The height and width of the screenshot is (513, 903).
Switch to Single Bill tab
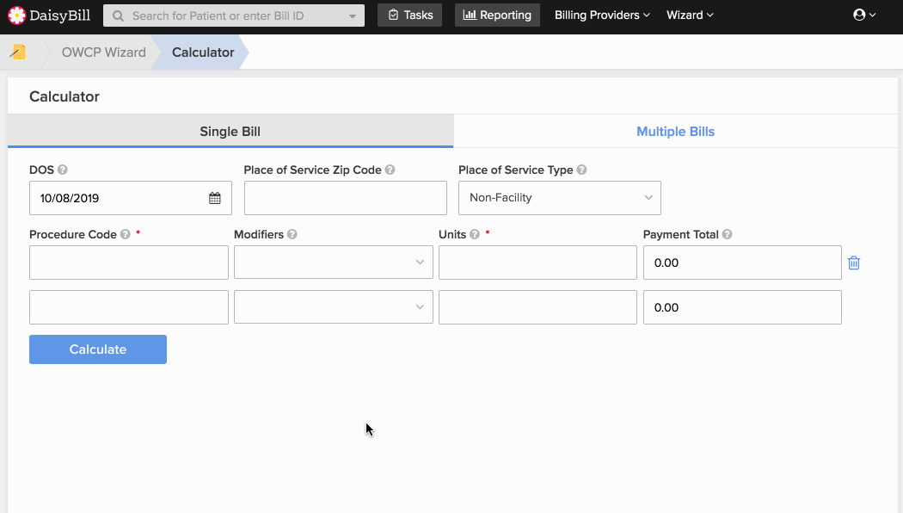(x=230, y=132)
